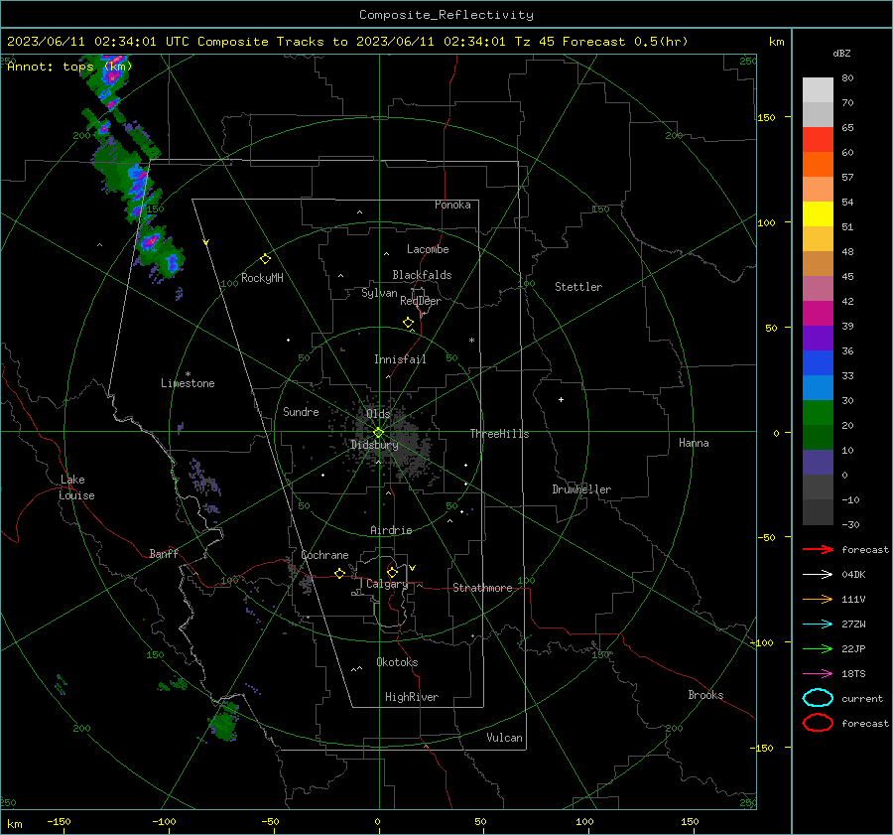The height and width of the screenshot is (835, 893).
Task: Select the Calgary label
Action: (387, 584)
